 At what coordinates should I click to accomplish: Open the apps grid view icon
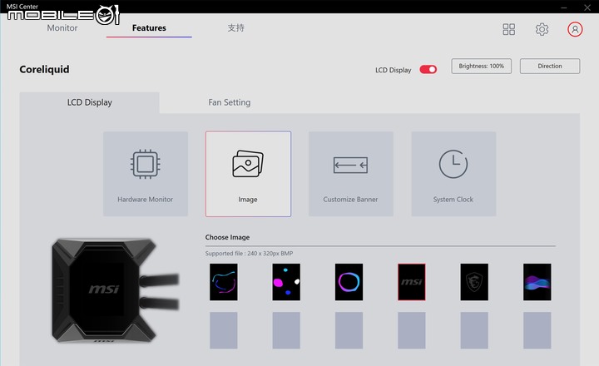click(x=508, y=29)
